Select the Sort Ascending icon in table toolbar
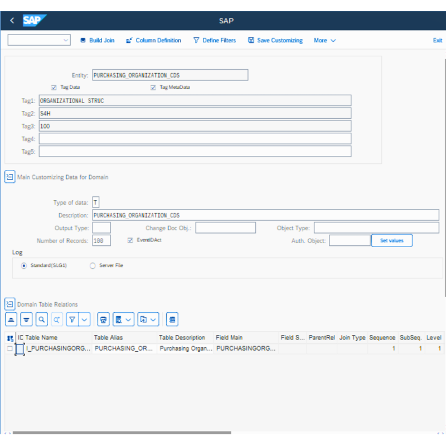The width and height of the screenshot is (446, 446). click(x=11, y=319)
